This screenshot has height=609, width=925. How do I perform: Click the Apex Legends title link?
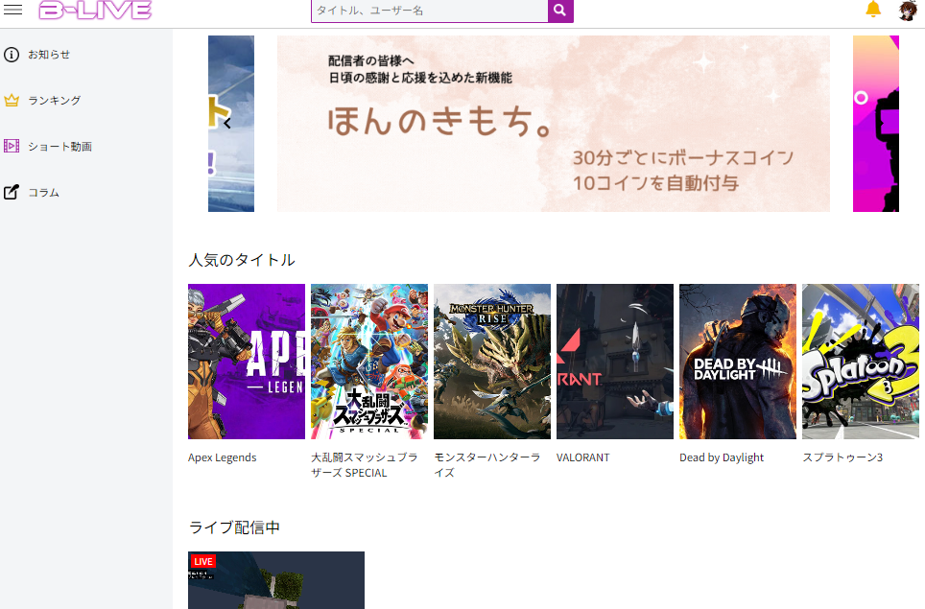[223, 457]
